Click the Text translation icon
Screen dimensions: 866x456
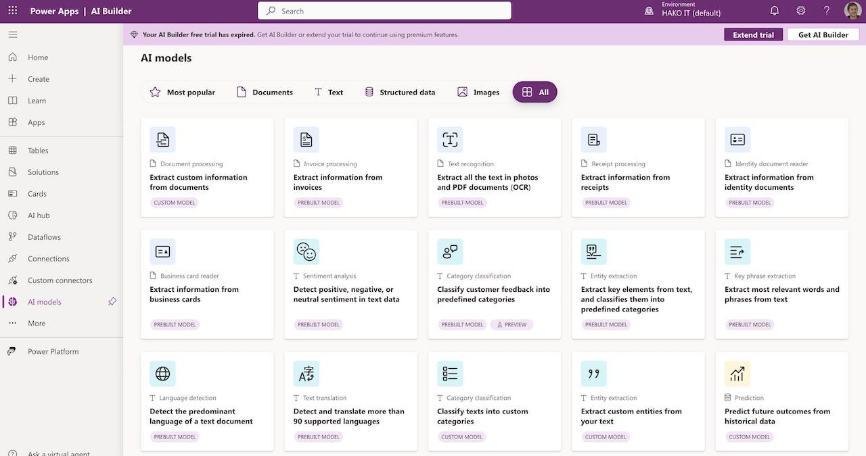point(306,374)
